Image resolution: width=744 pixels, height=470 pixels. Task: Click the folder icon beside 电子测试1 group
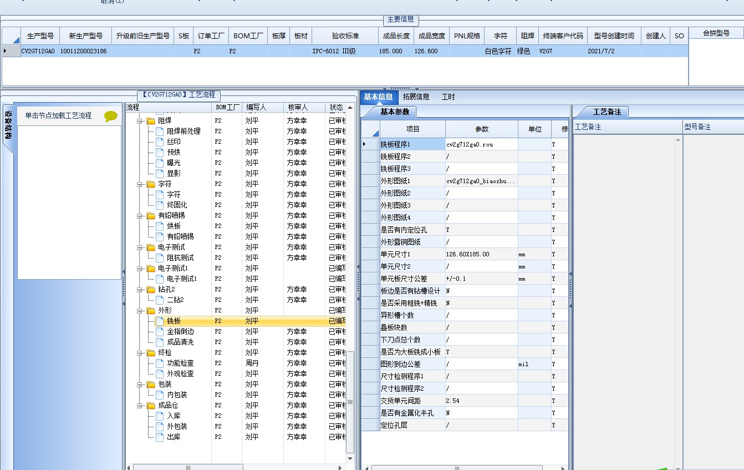click(x=151, y=268)
